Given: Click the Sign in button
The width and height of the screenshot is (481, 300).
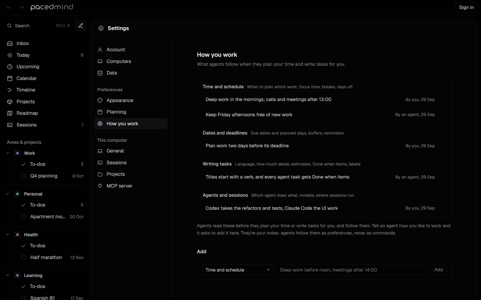Looking at the screenshot, I should pyautogui.click(x=466, y=7).
